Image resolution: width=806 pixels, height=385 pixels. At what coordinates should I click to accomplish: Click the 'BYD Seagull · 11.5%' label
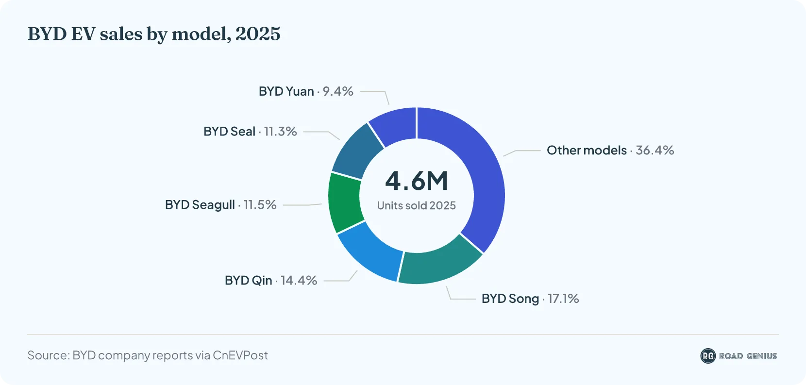(221, 205)
